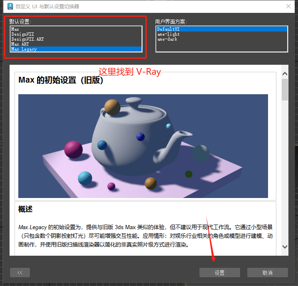Close the UI switcher dialog
The width and height of the screenshot is (298, 286).
coord(288,6)
